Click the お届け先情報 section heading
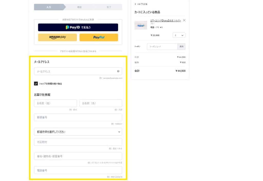 point(42,95)
